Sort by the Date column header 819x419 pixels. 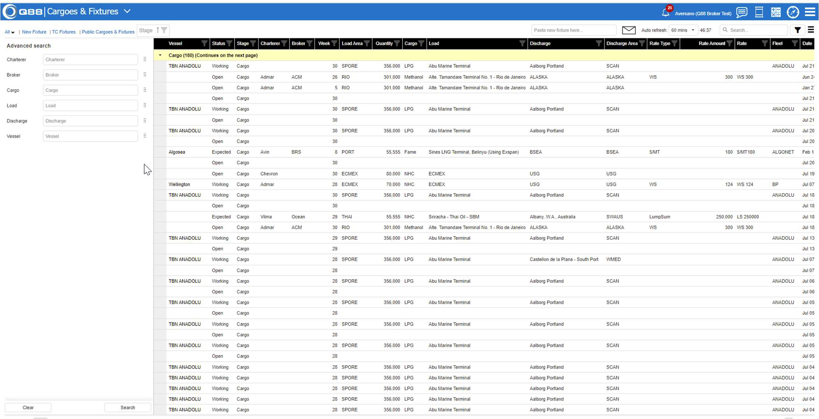coord(807,44)
